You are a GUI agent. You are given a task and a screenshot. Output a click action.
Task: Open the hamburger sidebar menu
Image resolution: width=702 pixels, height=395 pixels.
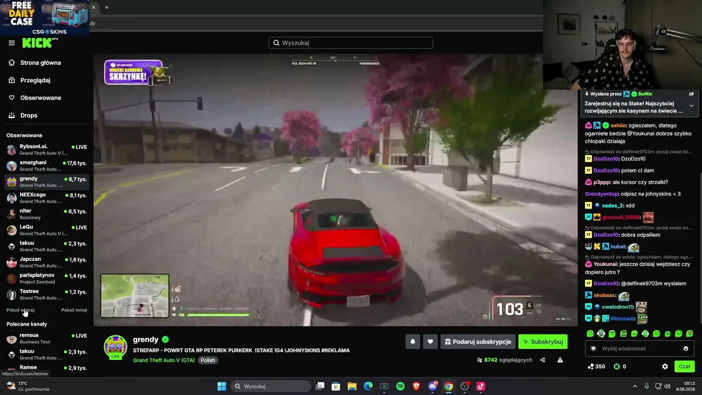pyautogui.click(x=12, y=43)
